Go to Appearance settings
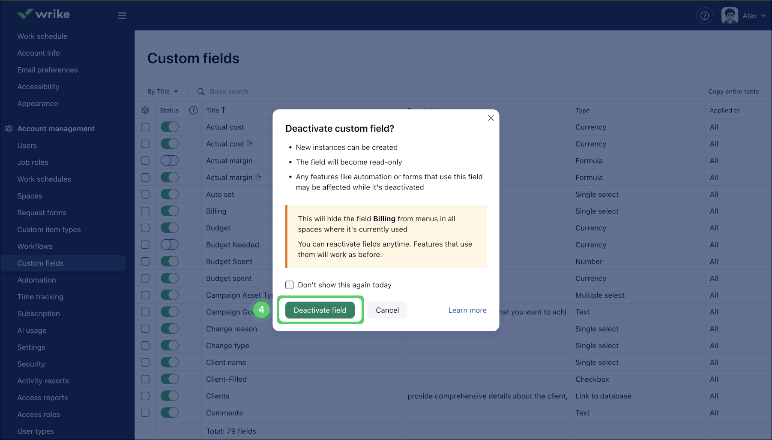 (38, 103)
